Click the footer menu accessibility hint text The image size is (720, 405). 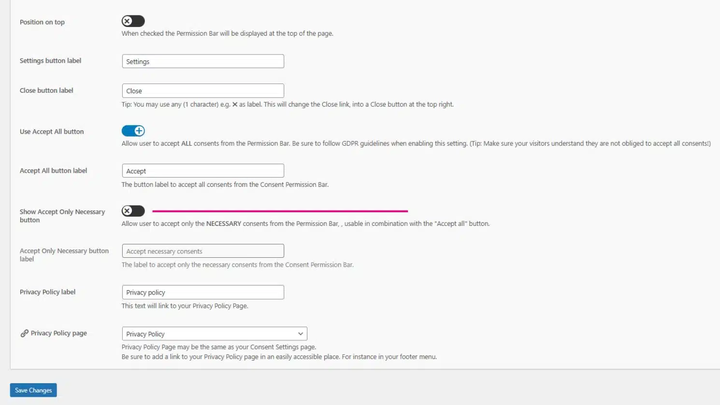(279, 357)
